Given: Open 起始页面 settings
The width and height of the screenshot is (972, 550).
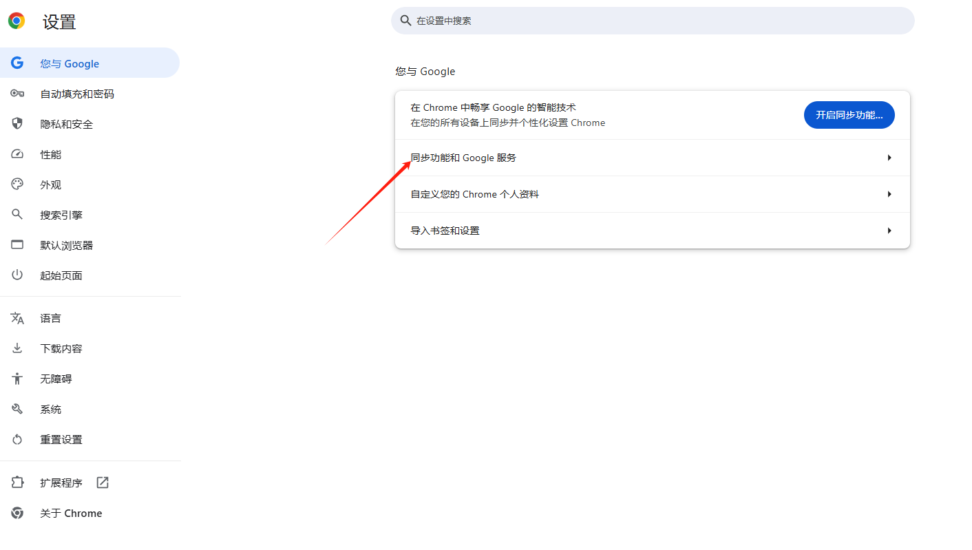Looking at the screenshot, I should [x=89, y=275].
